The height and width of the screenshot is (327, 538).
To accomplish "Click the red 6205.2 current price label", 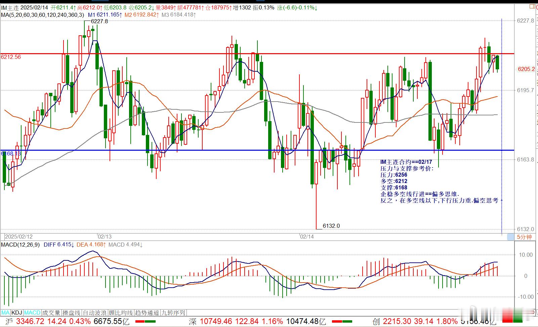I will [x=526, y=69].
